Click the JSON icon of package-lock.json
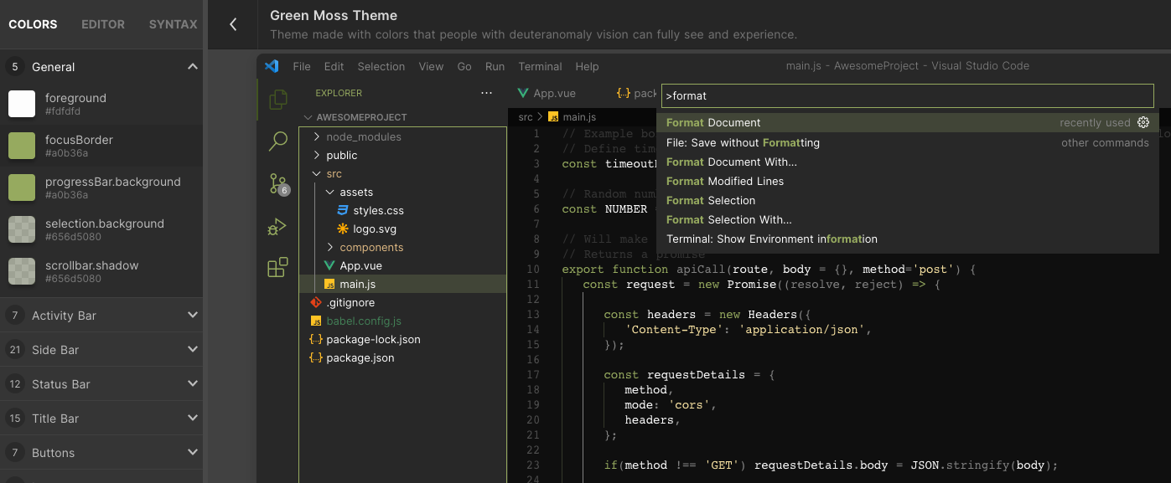This screenshot has height=483, width=1171. click(x=316, y=339)
